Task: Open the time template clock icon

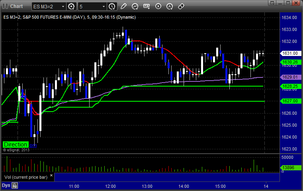Action: click(112, 7)
